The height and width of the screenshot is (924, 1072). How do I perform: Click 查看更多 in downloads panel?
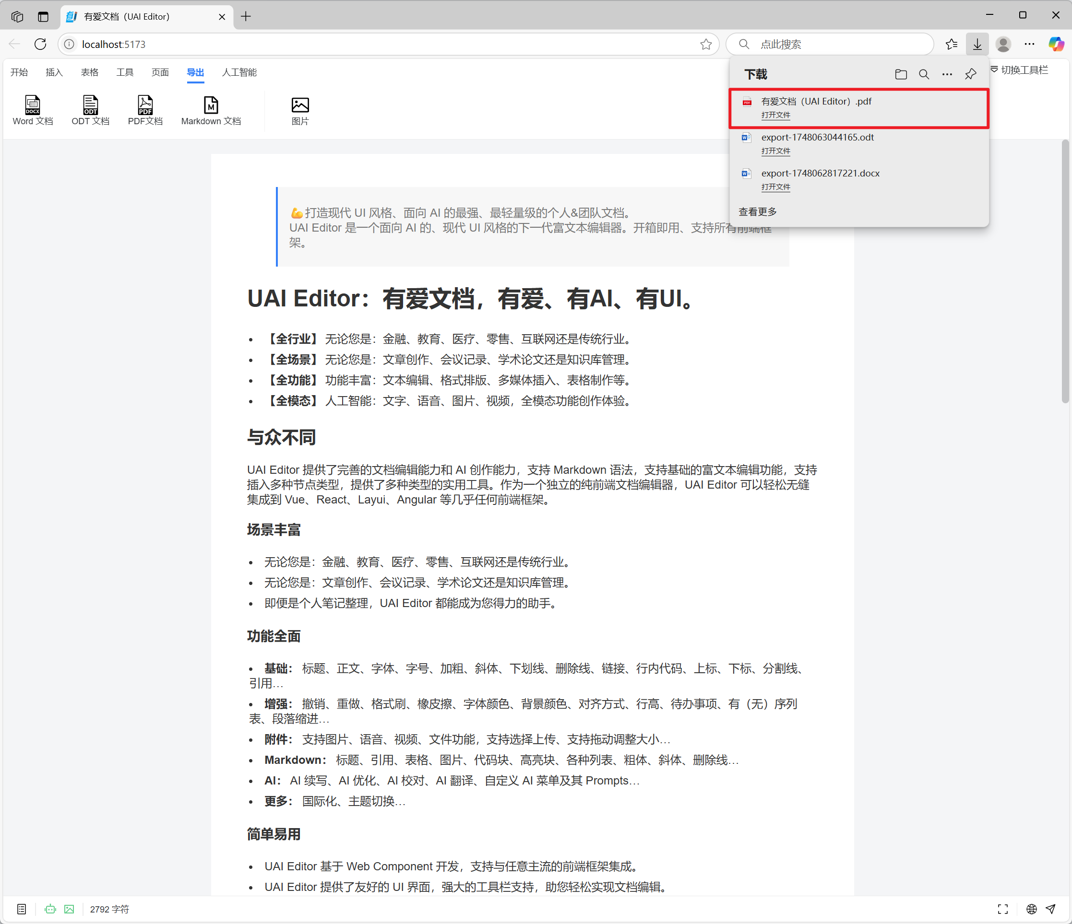pyautogui.click(x=757, y=211)
